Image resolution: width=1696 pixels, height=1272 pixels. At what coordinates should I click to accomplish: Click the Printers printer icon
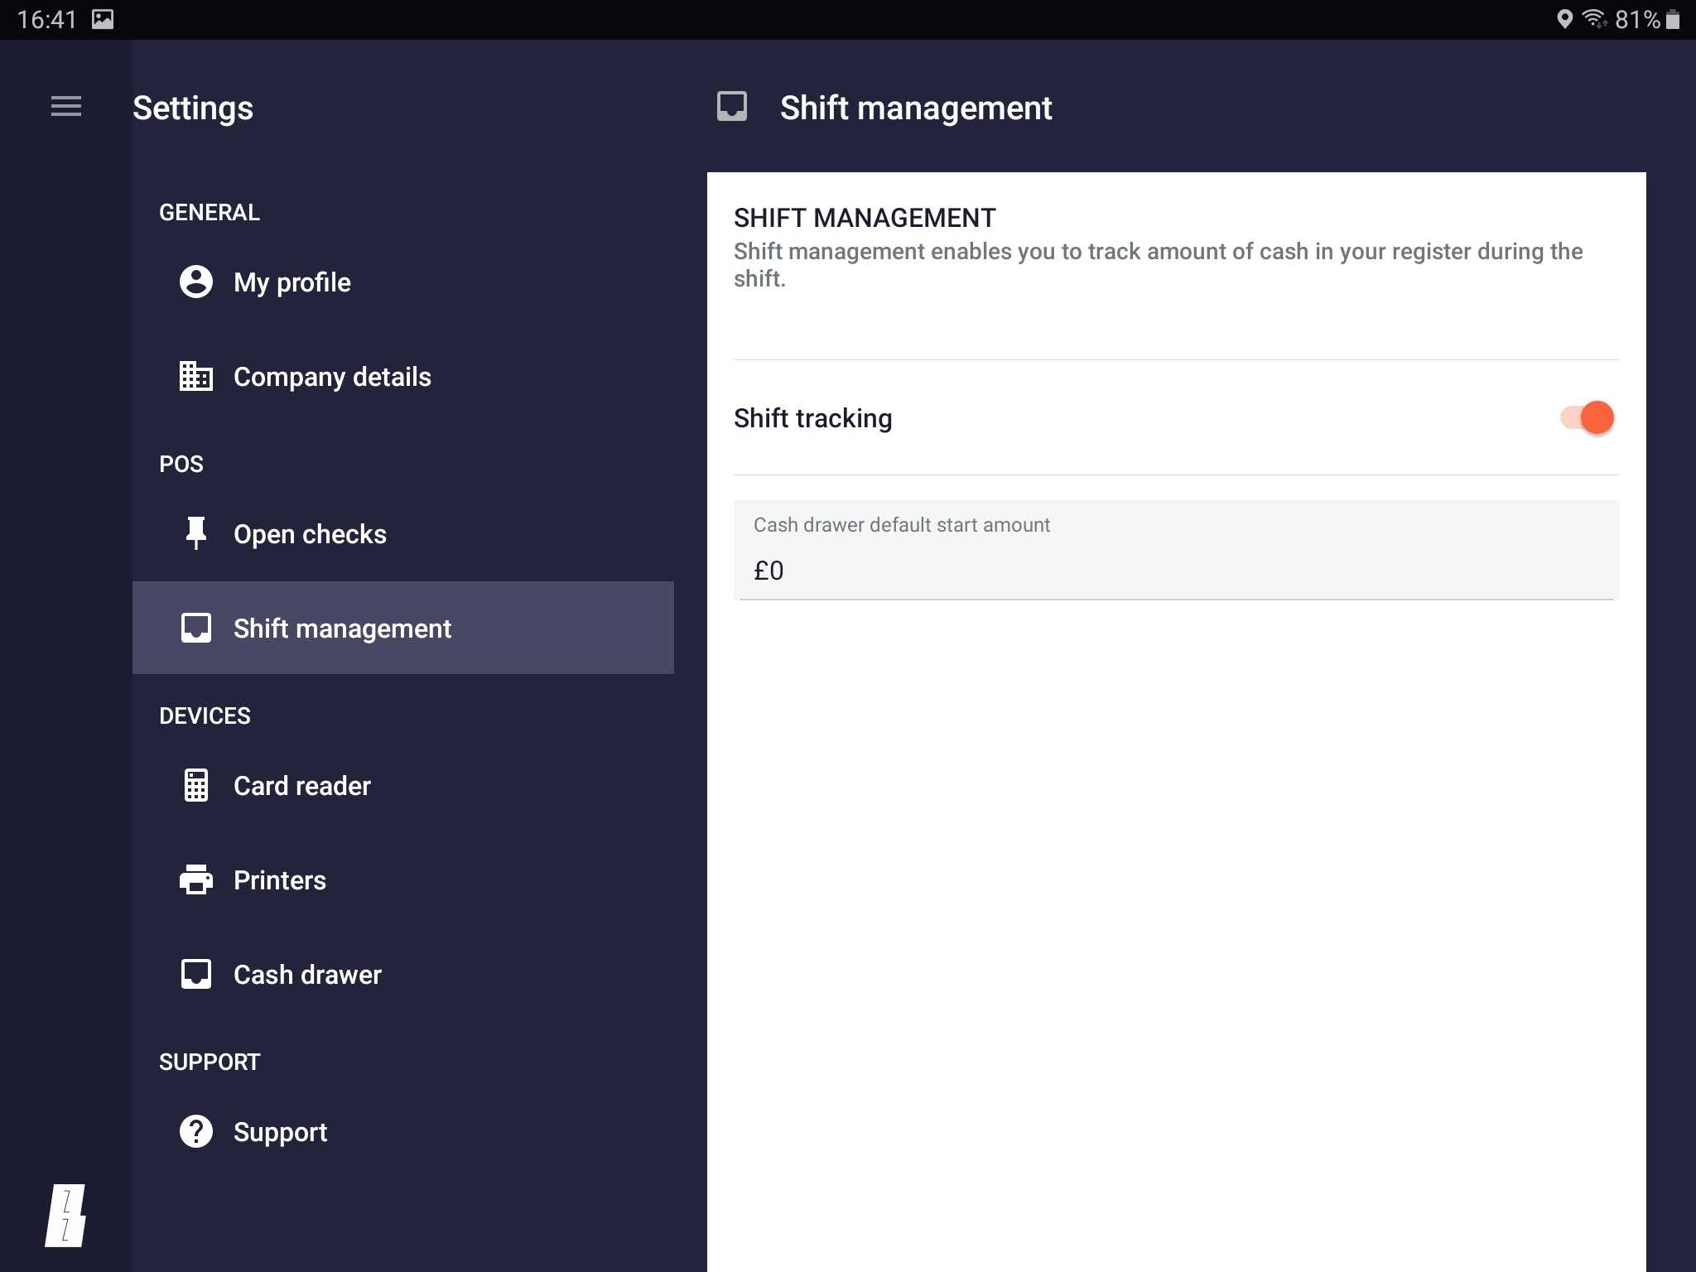(196, 879)
